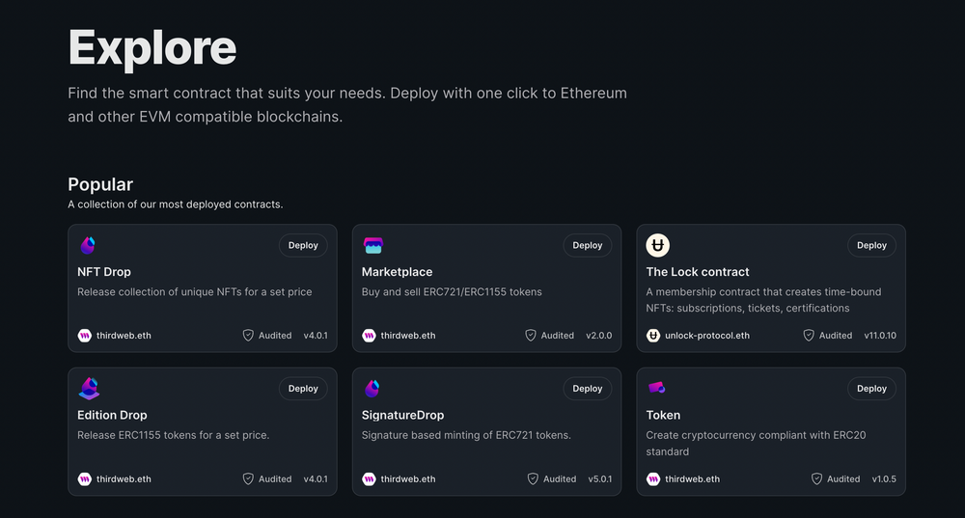965x518 pixels.
Task: Click The Lock contract logo icon
Action: (x=657, y=246)
